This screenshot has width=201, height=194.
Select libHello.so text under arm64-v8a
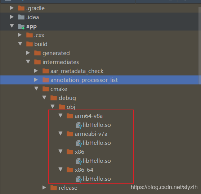point(97,125)
